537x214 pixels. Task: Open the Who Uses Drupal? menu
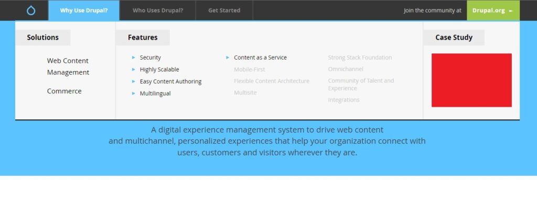(x=157, y=10)
